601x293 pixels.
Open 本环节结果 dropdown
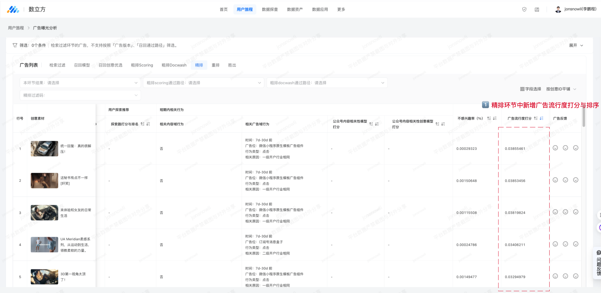(x=80, y=83)
